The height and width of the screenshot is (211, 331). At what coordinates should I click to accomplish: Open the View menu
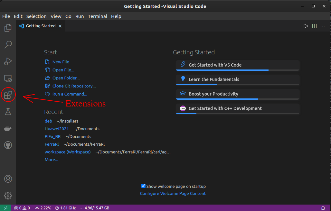56,16
